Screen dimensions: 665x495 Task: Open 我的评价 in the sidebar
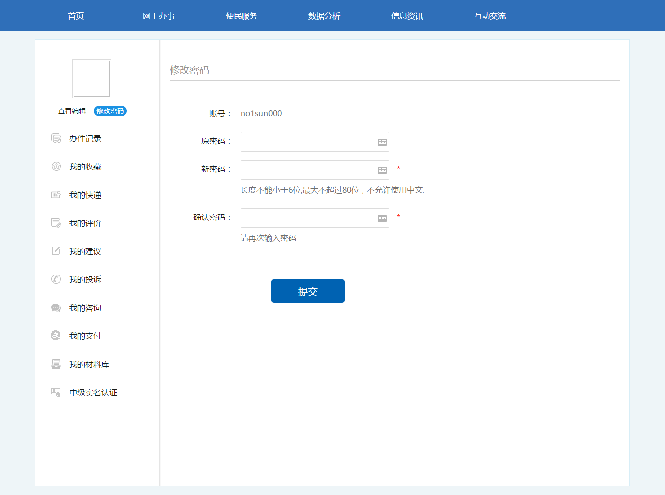85,223
